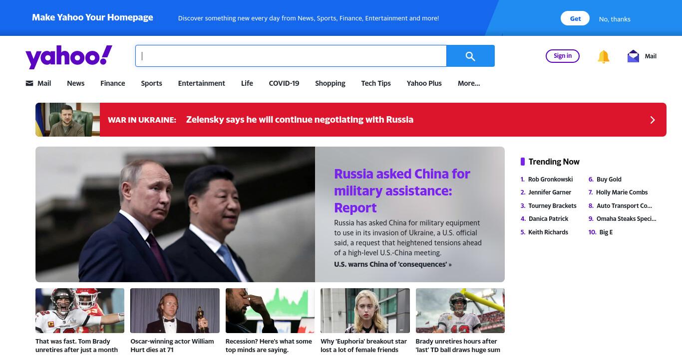Expand the More... navigation menu
The height and width of the screenshot is (363, 682).
click(x=469, y=83)
